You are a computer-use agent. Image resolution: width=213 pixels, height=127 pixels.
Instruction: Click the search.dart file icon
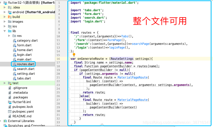(14, 69)
